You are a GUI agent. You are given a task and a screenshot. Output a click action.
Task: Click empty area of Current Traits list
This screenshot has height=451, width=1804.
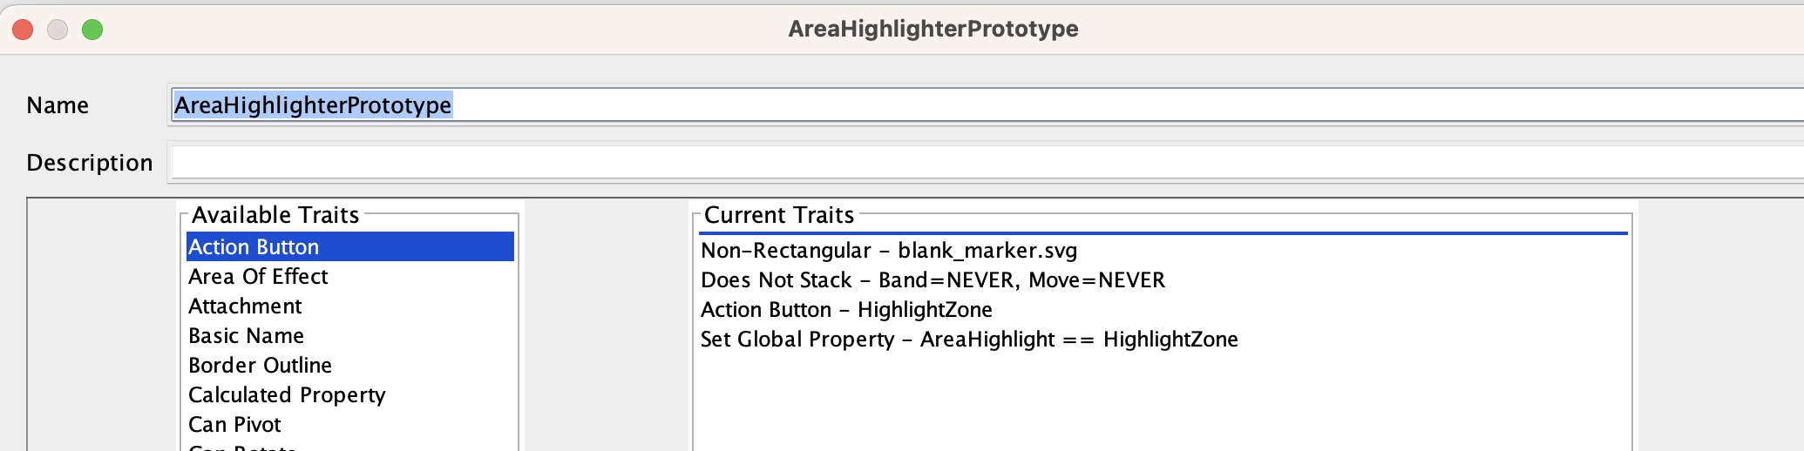[1163, 401]
